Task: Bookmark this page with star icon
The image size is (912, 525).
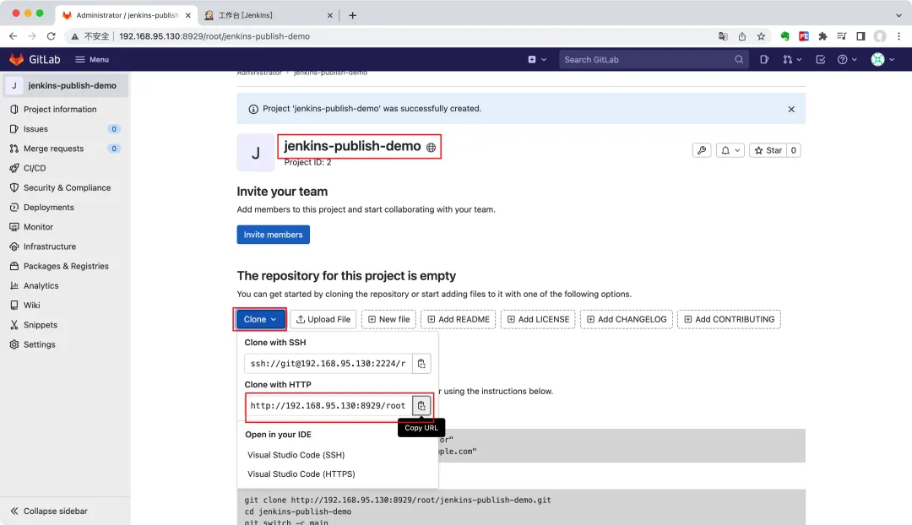Action: point(761,36)
